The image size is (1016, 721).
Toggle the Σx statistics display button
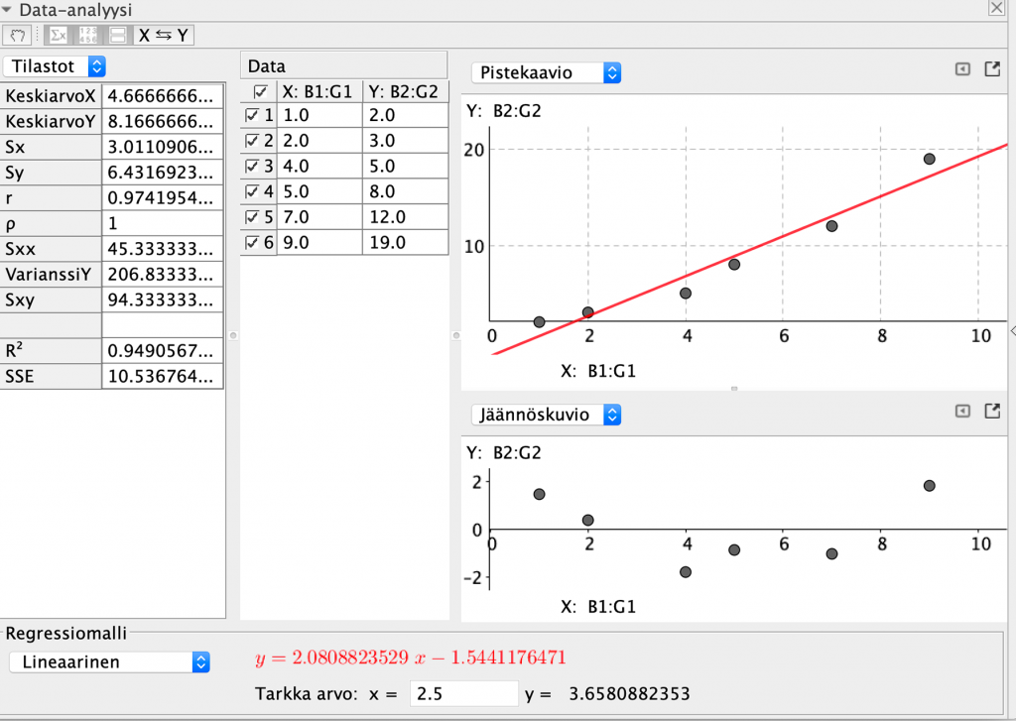pyautogui.click(x=59, y=35)
